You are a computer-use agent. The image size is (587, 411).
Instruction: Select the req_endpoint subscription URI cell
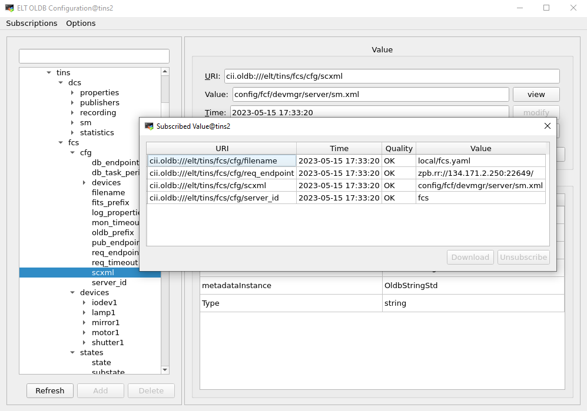(x=221, y=173)
